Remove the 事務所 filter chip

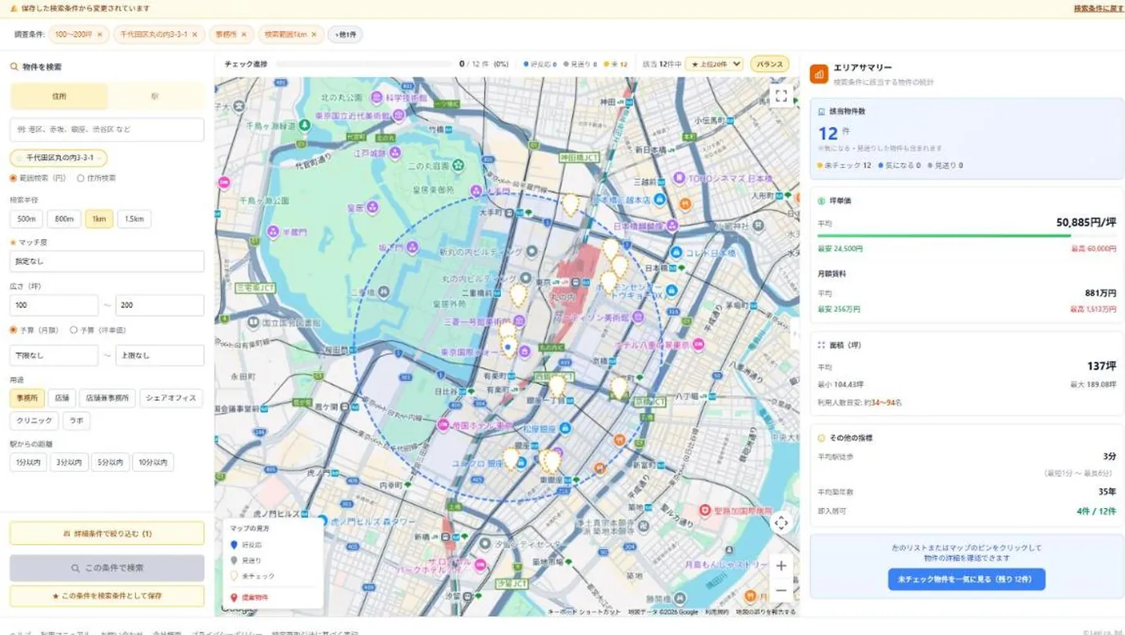tap(244, 34)
